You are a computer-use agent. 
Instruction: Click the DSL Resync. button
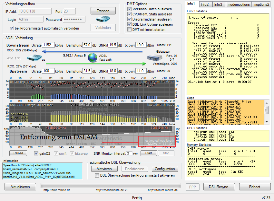point(219,187)
